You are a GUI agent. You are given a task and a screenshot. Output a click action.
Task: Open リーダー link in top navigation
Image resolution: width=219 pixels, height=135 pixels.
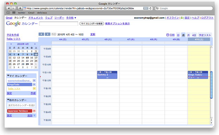pos(59,18)
